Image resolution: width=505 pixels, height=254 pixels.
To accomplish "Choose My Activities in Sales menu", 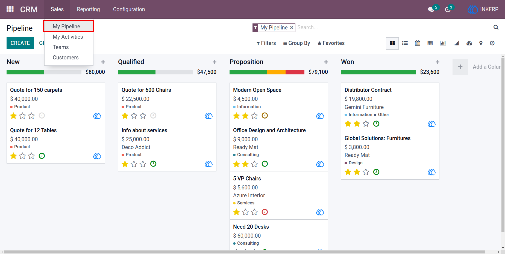I will [69, 37].
